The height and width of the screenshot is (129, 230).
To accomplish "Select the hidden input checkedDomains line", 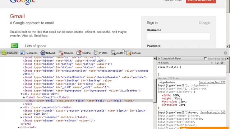I will click(x=85, y=77).
